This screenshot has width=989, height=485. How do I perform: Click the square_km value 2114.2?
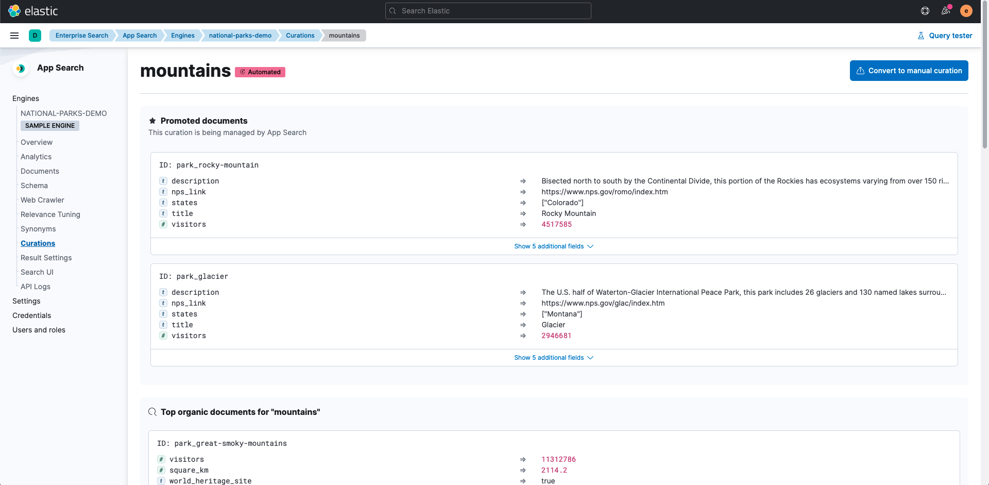(x=554, y=470)
